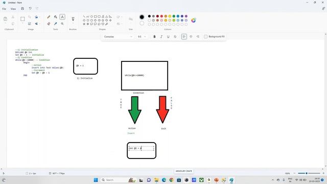Viewport: 327px width, 184px height.
Task: Open File Explorer from taskbar
Action: click(x=156, y=180)
